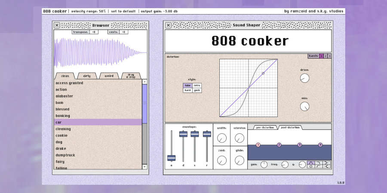Viewport: 387px width, 193px height.
Task: Click the glide knob
Action: pos(239,160)
